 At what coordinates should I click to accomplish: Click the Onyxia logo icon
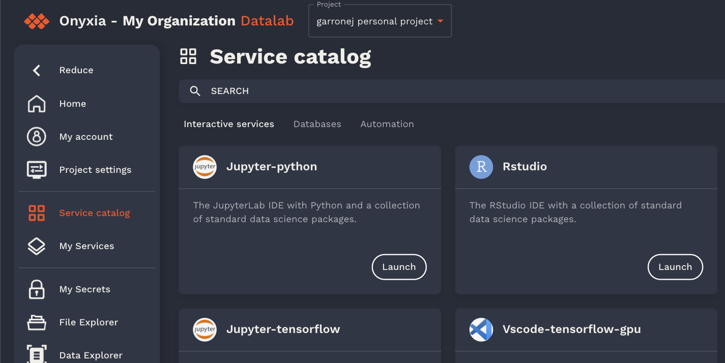[x=37, y=21]
